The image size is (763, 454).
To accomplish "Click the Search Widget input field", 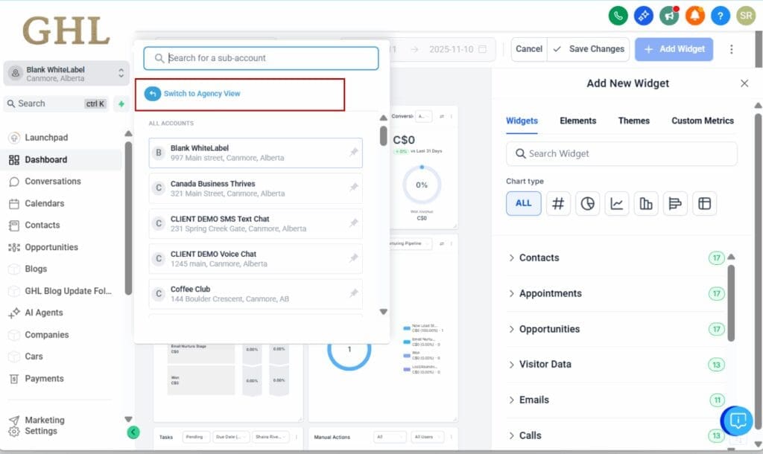I will tap(621, 153).
